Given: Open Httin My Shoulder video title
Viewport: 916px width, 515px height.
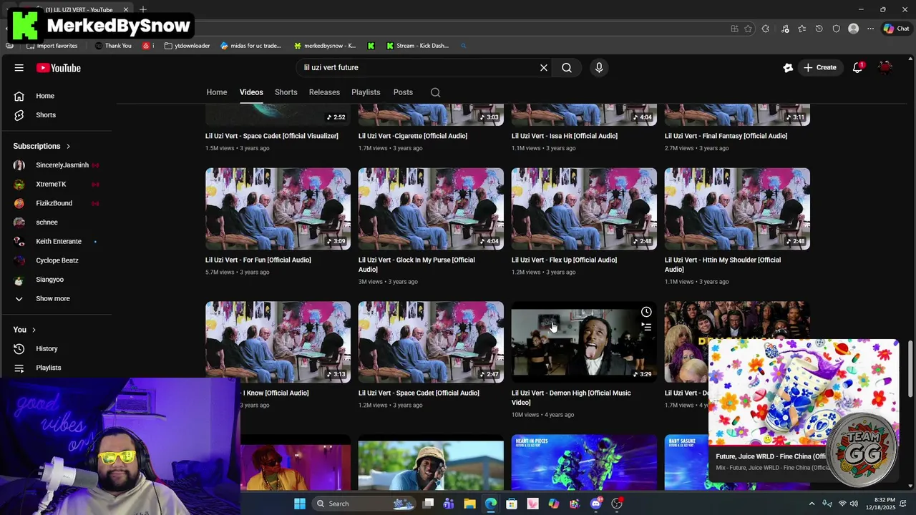Looking at the screenshot, I should click(723, 265).
